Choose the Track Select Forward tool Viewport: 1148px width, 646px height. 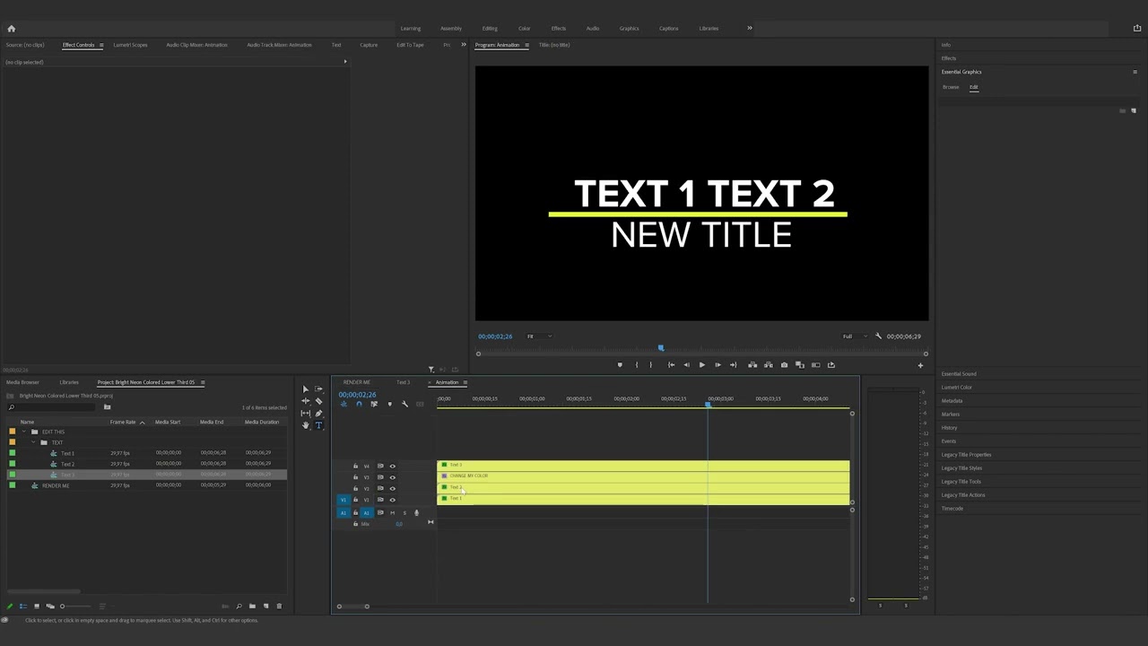318,389
